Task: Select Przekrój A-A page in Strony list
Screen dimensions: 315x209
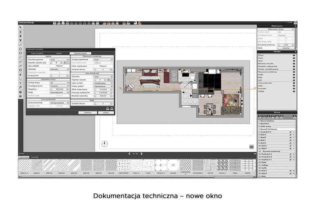Action: pos(276,154)
